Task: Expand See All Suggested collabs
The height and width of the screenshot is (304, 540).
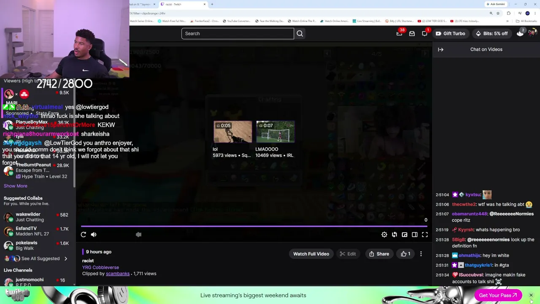Action: click(37, 258)
